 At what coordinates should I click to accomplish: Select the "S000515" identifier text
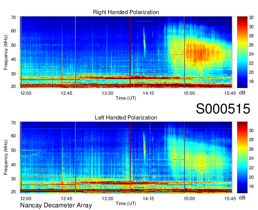pos(223,109)
